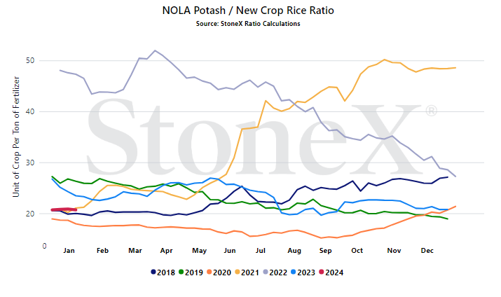Click the Jul label on x-axis

[261, 251]
